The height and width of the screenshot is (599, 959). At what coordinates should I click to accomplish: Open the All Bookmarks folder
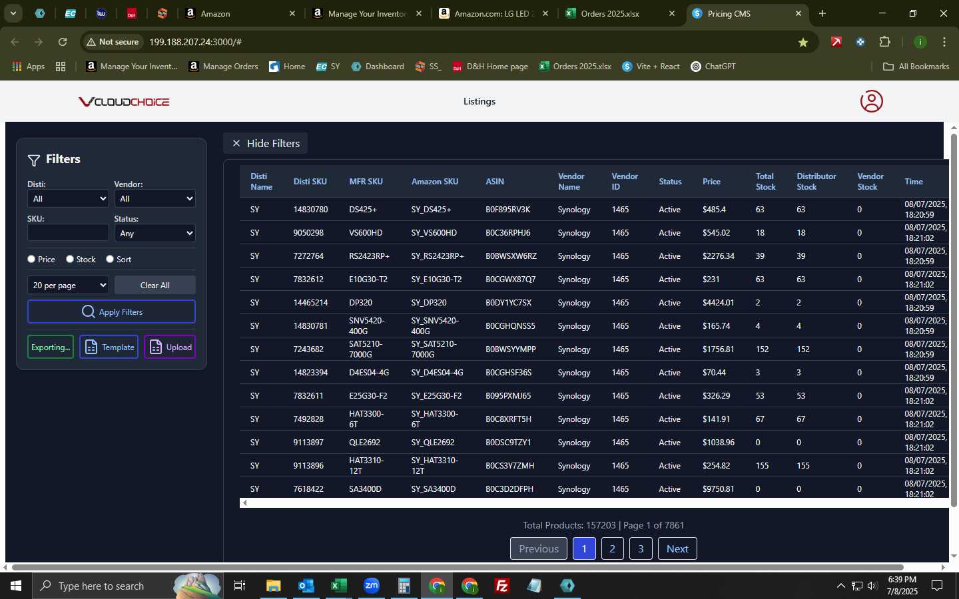(916, 67)
